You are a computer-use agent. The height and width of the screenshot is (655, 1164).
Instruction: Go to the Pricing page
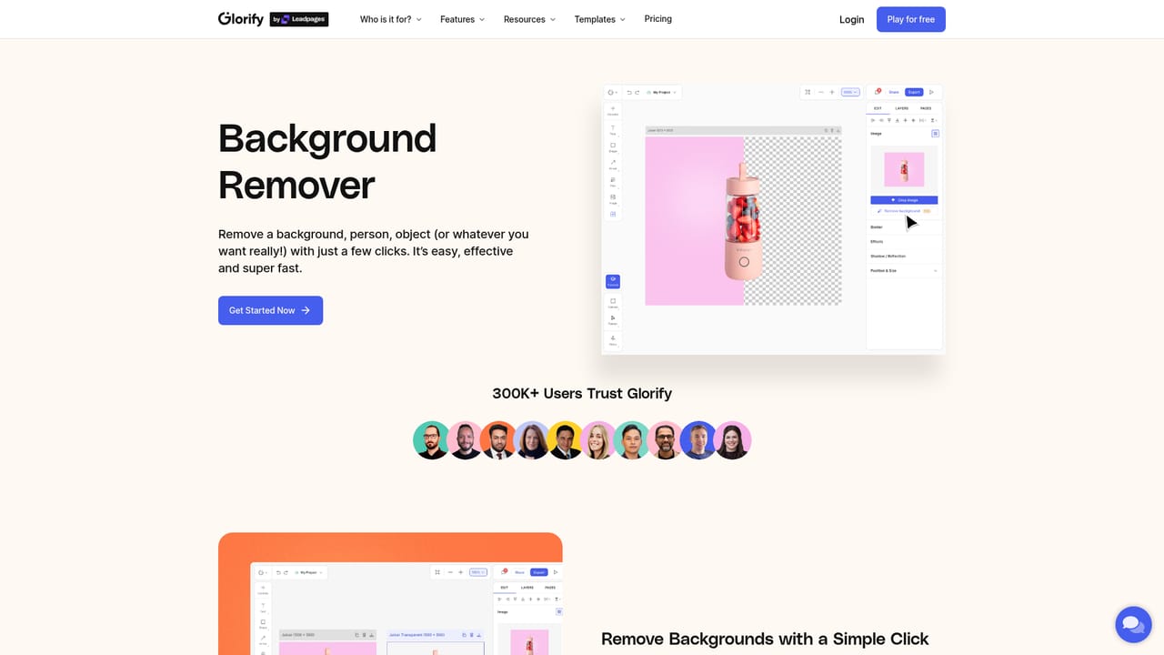point(658,19)
